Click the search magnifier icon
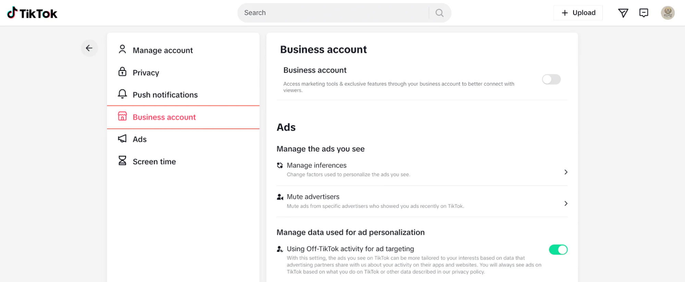This screenshot has width=685, height=282. pyautogui.click(x=439, y=13)
